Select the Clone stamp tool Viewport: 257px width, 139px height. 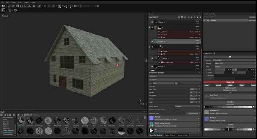[x=29, y=6]
